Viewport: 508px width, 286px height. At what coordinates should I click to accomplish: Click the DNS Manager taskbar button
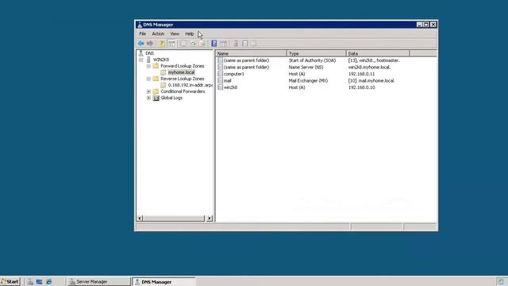coord(164,281)
